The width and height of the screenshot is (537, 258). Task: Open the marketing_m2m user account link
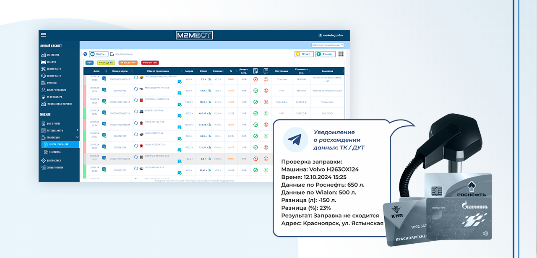pos(333,36)
